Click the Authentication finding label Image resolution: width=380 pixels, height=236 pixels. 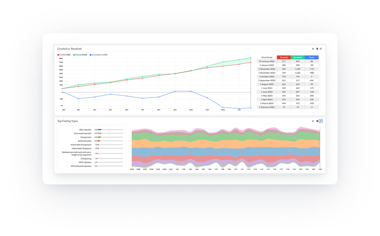pos(85,141)
